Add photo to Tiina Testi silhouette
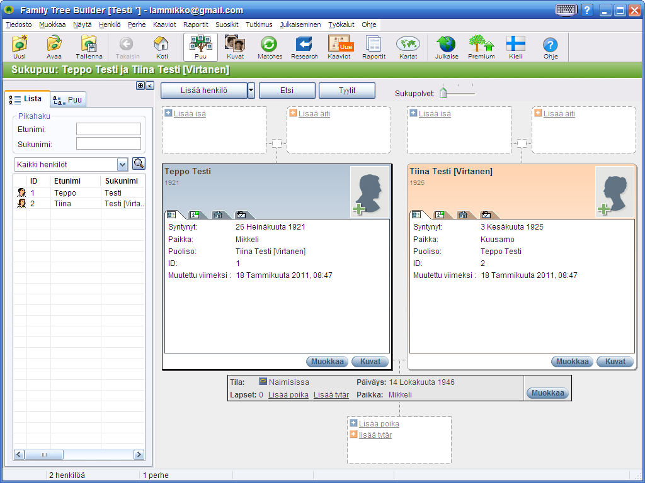Image resolution: width=645 pixels, height=483 pixels. coord(615,191)
